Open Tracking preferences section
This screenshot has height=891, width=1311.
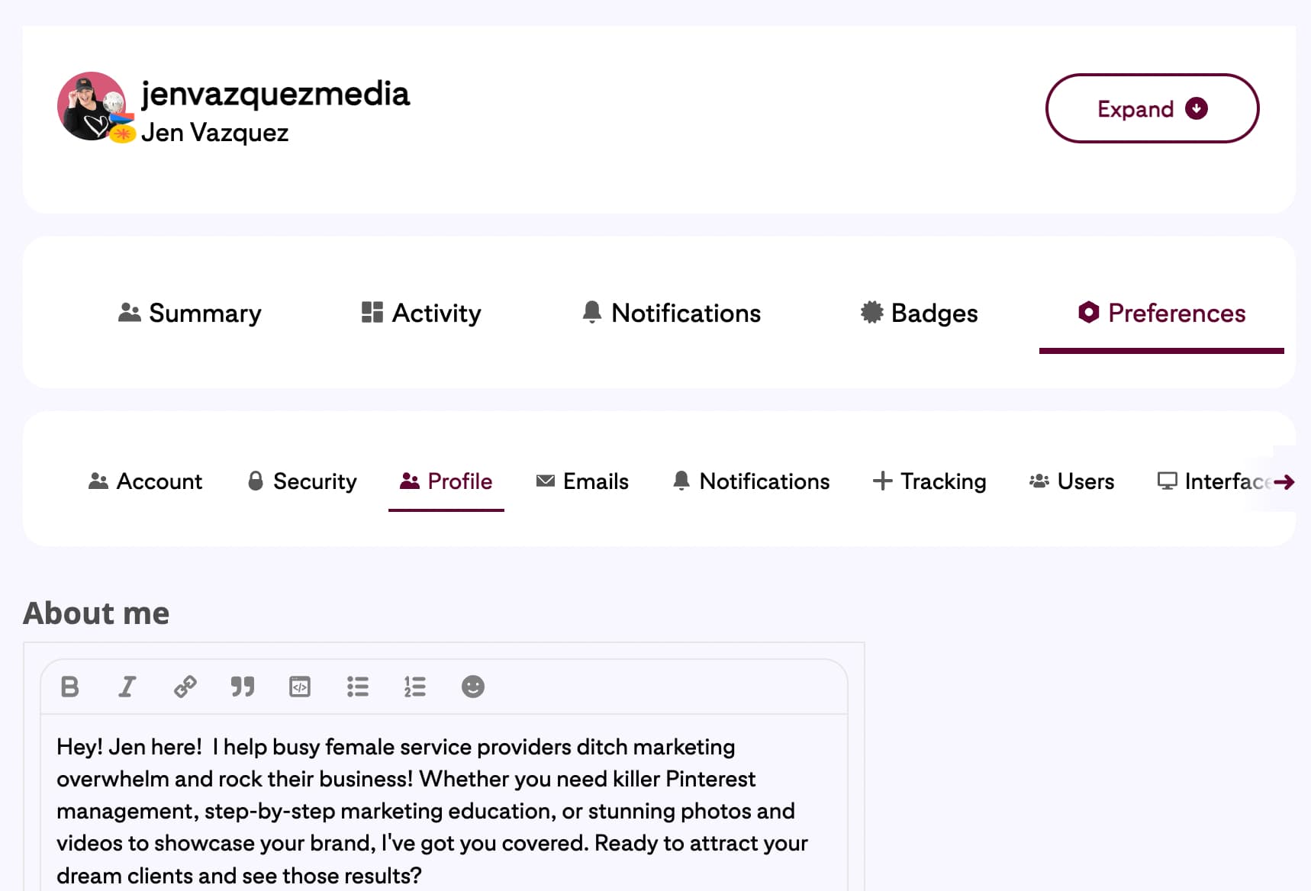point(929,481)
